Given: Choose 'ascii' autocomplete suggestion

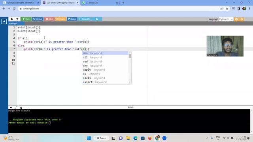Looking at the screenshot, I should (105, 78).
